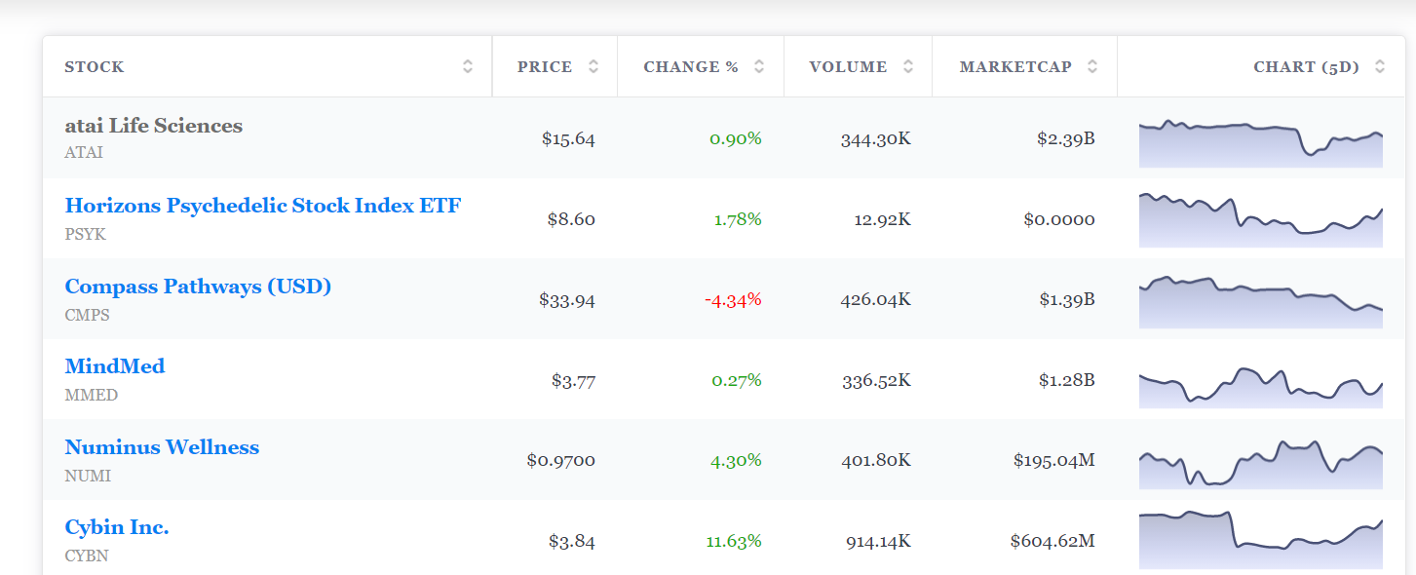Go to the Cybin Inc. stock page
Screen dimensions: 1416x575
(117, 527)
